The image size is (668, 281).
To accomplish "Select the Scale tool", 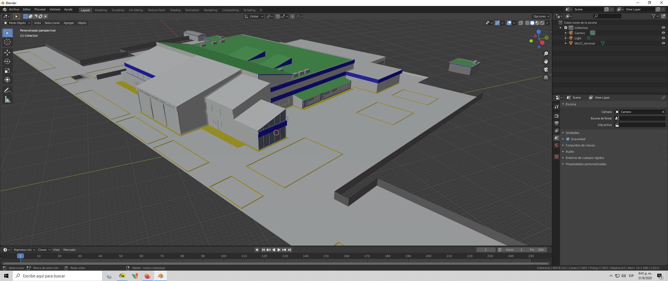I will click(7, 71).
